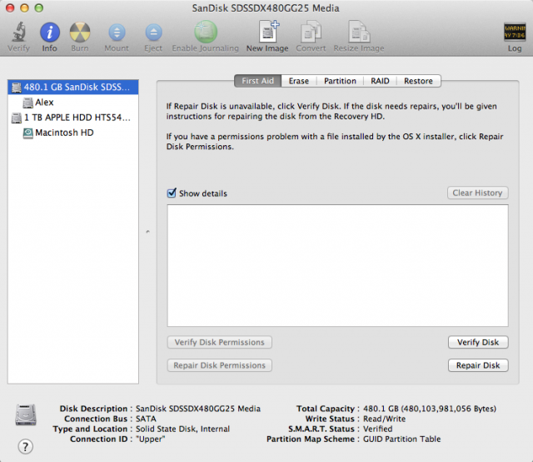The height and width of the screenshot is (462, 533).
Task: Click the Repair Disk Permissions button
Action: coord(220,365)
